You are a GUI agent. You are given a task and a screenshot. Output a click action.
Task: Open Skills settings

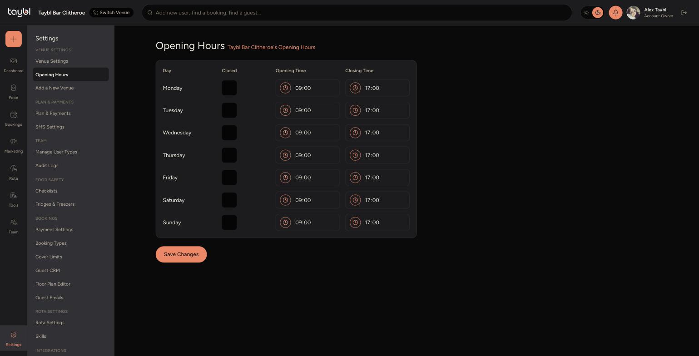(x=41, y=336)
